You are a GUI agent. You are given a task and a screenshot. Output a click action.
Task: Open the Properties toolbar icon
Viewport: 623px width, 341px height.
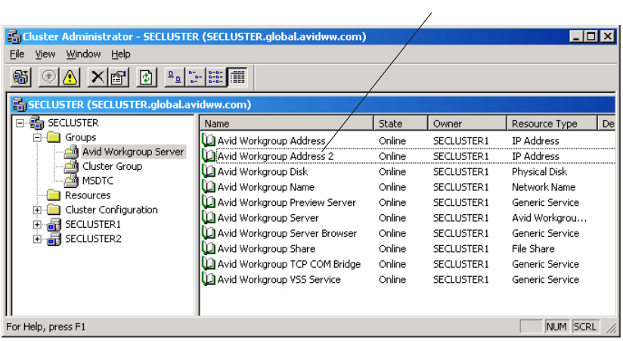click(x=119, y=77)
